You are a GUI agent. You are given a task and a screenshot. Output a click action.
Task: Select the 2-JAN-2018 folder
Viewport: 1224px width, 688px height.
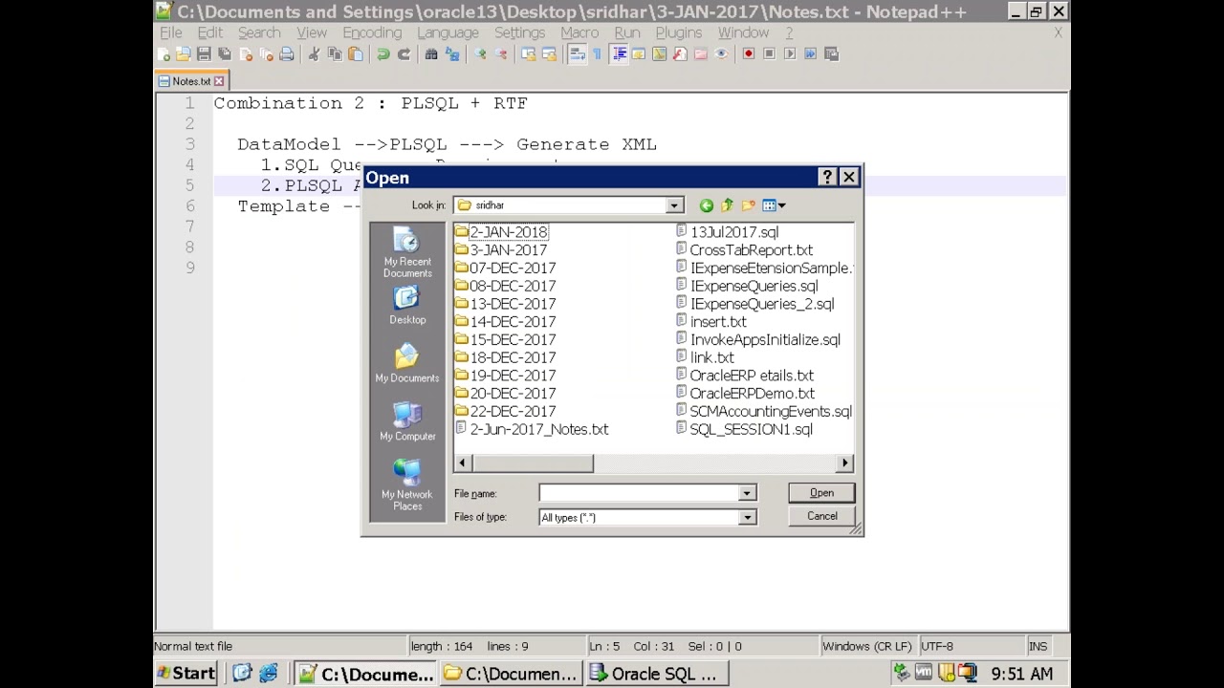pyautogui.click(x=500, y=232)
